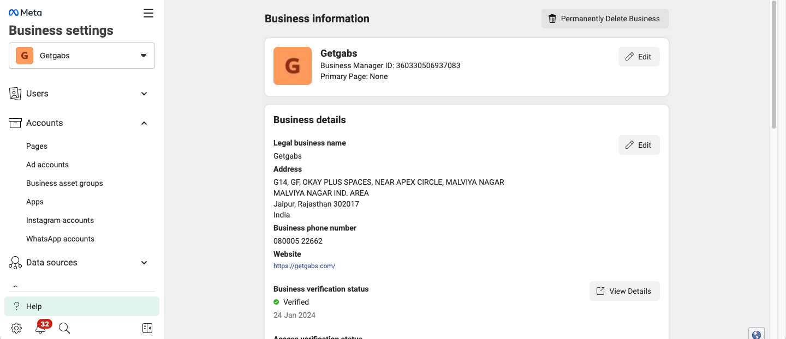Click the Business Manager ID text
Screen dimensions: 786x339
pos(390,65)
